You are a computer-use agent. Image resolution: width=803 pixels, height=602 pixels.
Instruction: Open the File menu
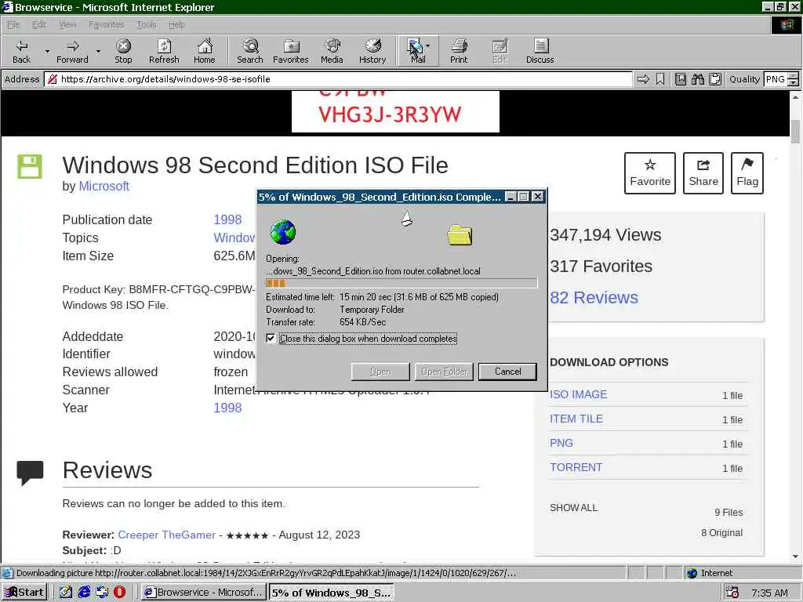point(13,24)
